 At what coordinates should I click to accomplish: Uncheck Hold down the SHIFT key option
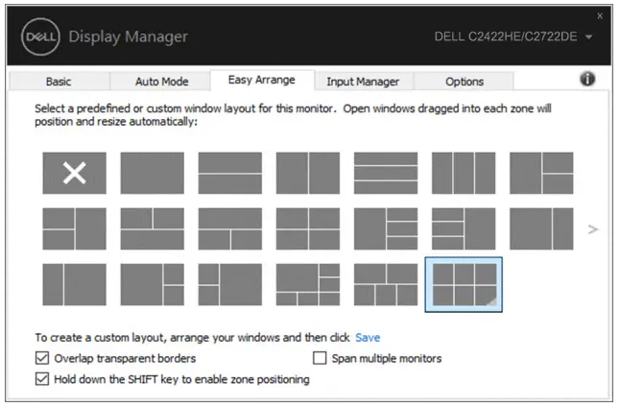(42, 379)
